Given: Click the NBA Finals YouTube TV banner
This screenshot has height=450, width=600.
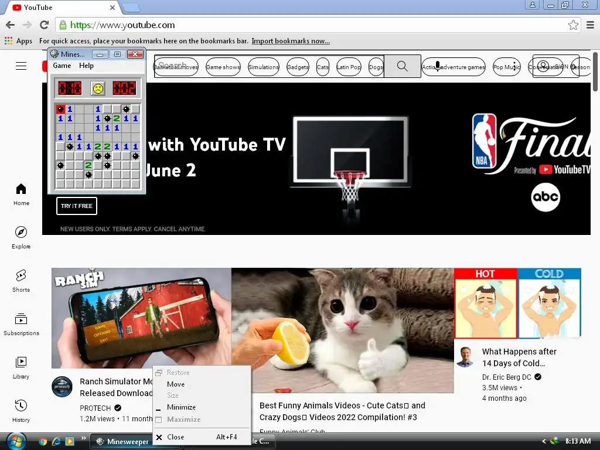Looking at the screenshot, I should pyautogui.click(x=316, y=158).
